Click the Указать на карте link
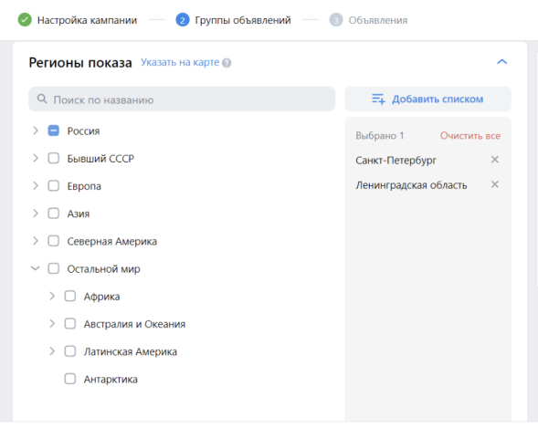The image size is (538, 428). pyautogui.click(x=180, y=62)
